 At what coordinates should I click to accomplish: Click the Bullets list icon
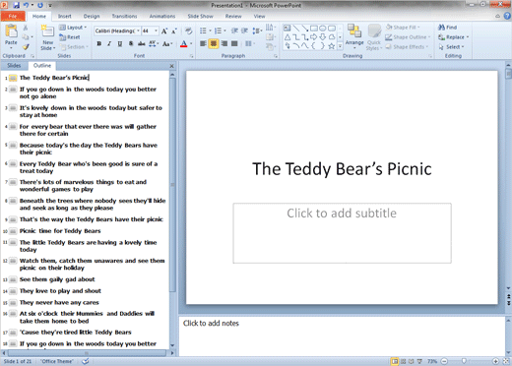[x=203, y=30]
